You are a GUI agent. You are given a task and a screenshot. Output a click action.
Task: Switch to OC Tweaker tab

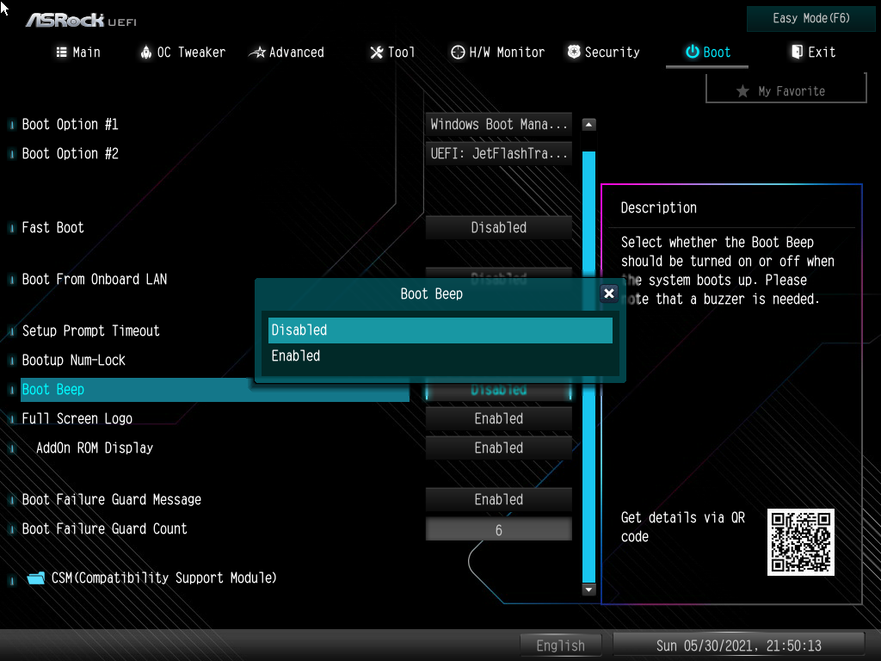(x=182, y=53)
